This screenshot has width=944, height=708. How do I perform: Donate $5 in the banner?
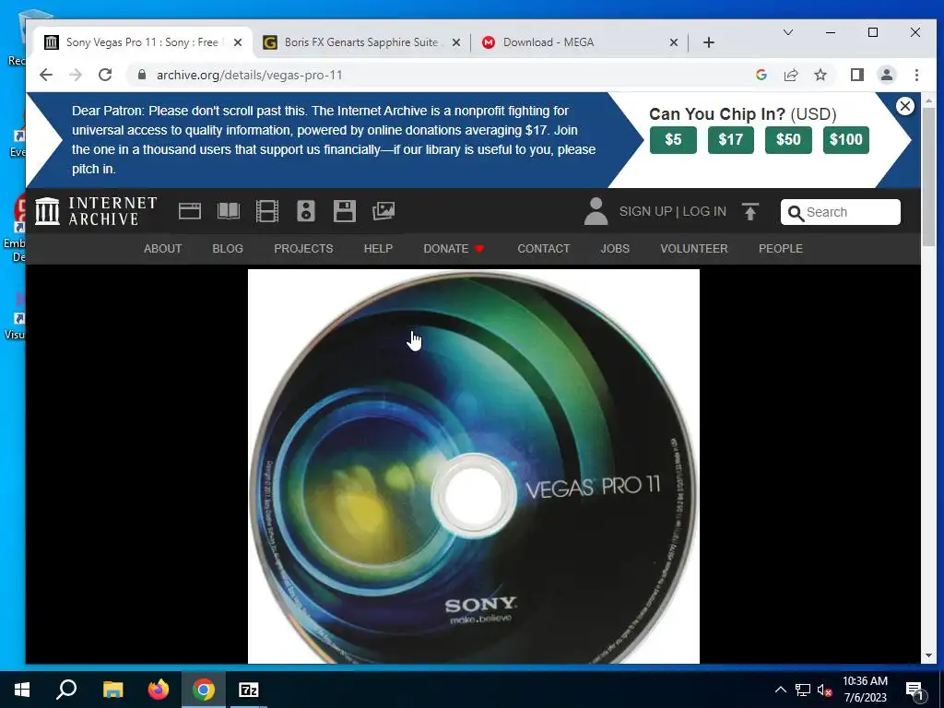pyautogui.click(x=673, y=140)
